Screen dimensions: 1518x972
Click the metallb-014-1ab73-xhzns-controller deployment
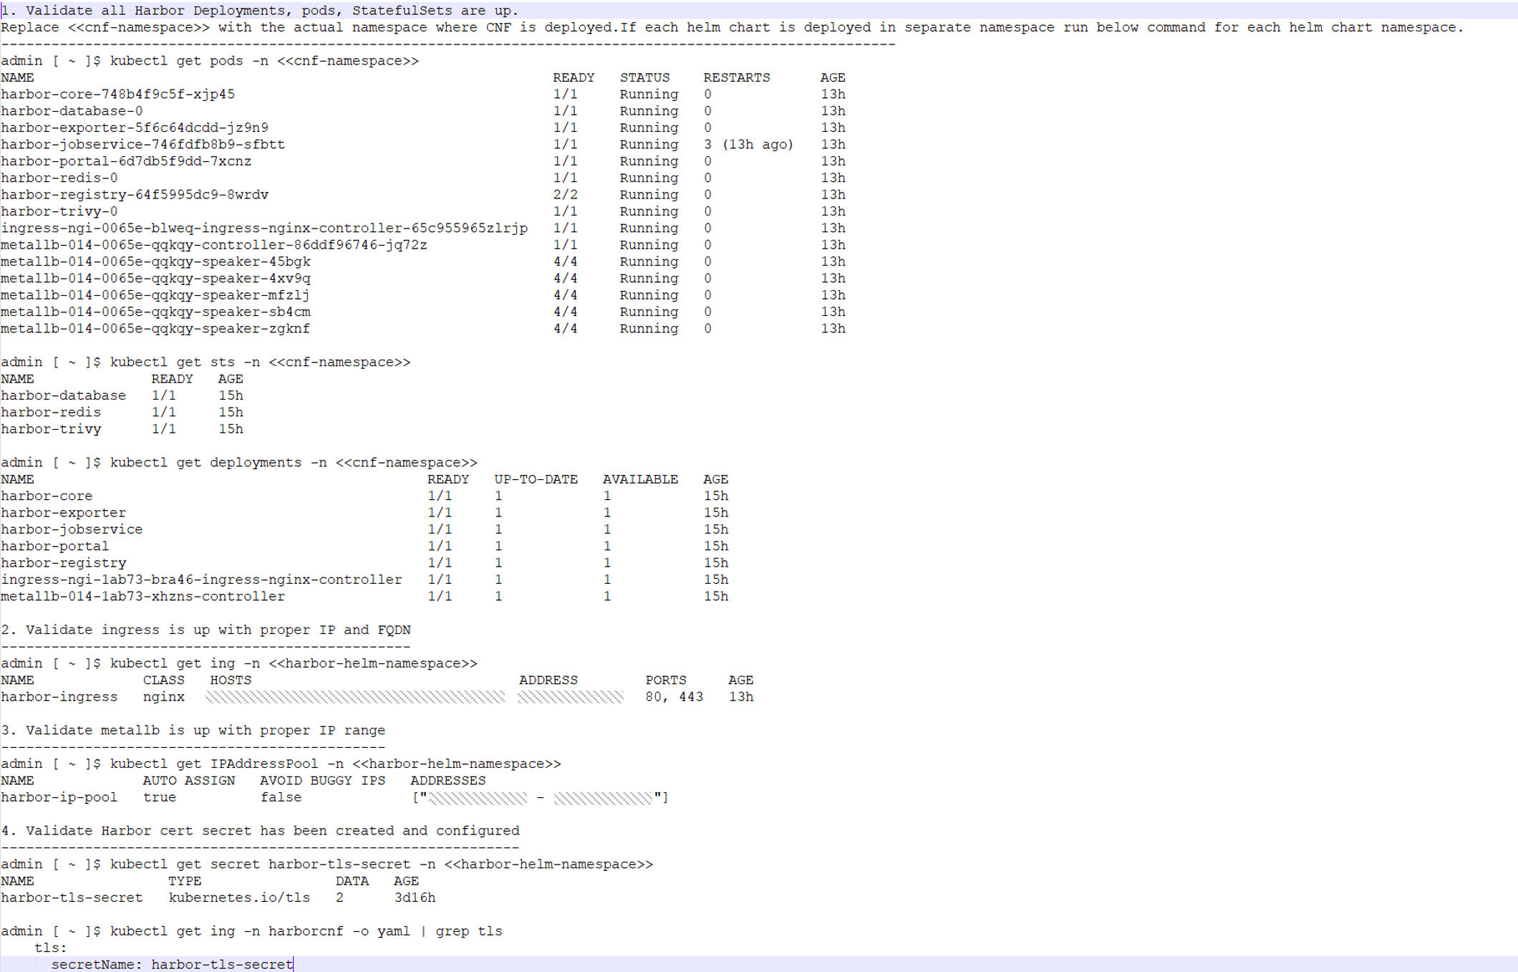[143, 597]
